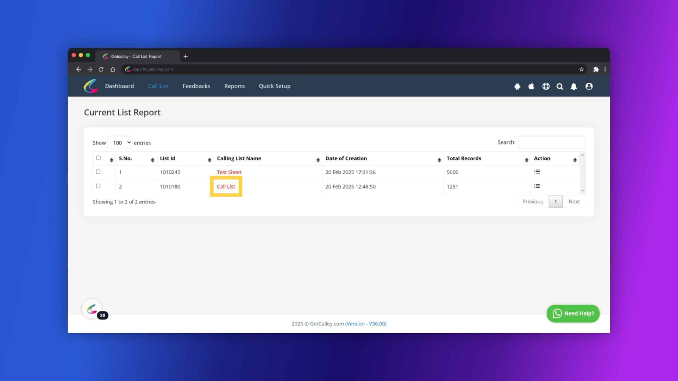Open the Test Sheet list link

click(x=229, y=172)
